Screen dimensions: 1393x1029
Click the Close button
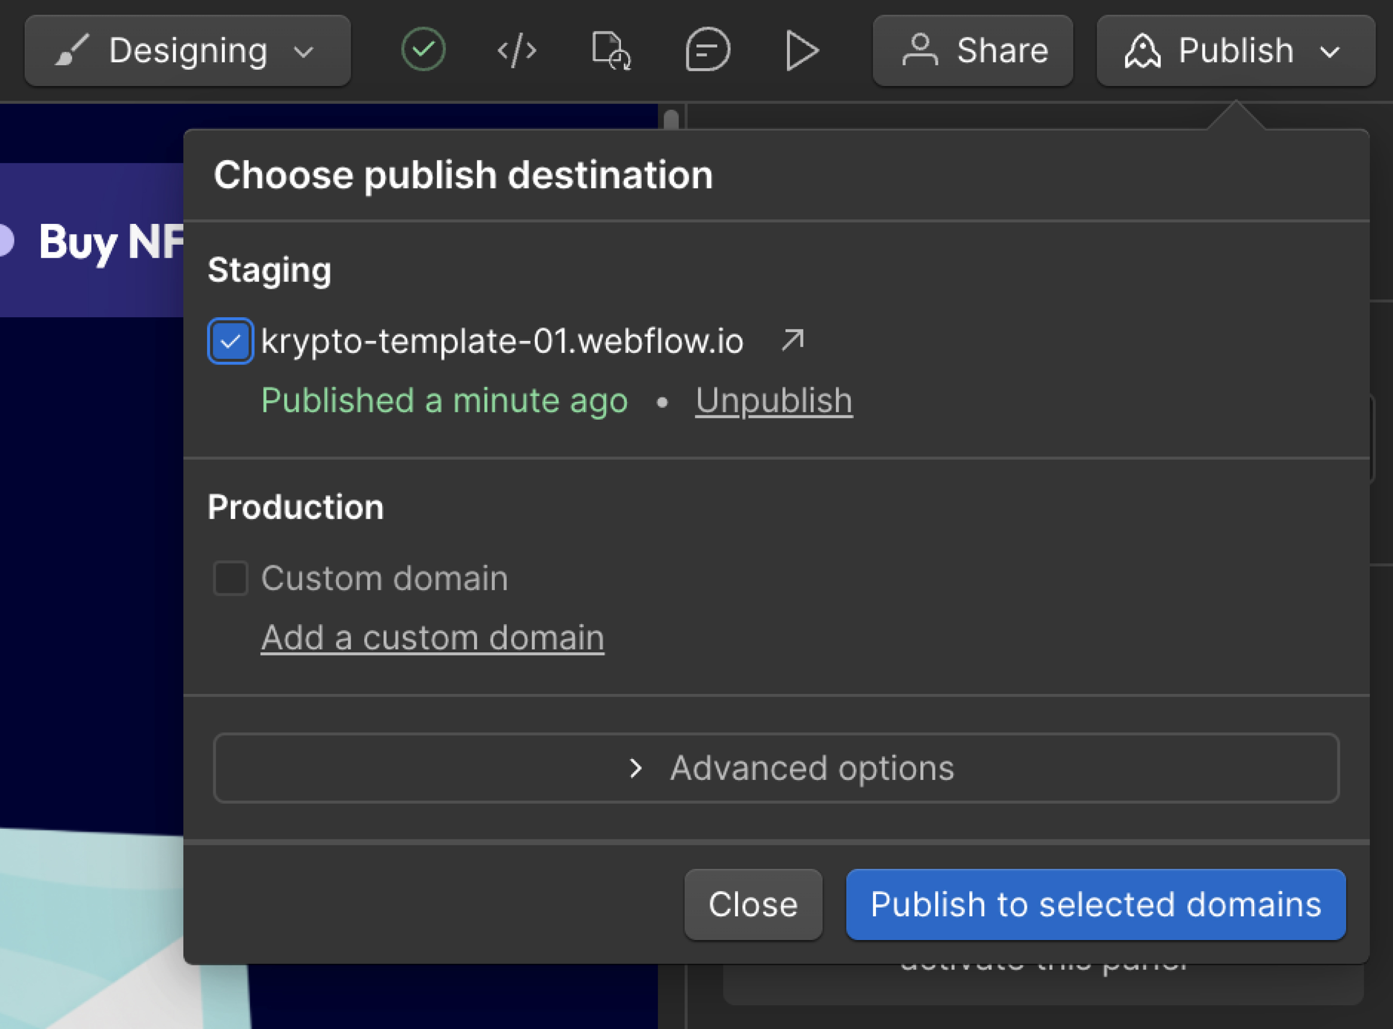click(x=753, y=904)
